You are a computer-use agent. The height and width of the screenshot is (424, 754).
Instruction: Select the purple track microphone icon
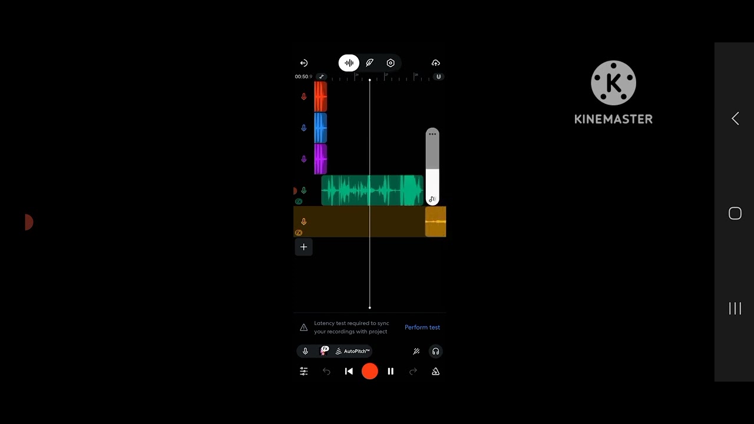point(304,159)
